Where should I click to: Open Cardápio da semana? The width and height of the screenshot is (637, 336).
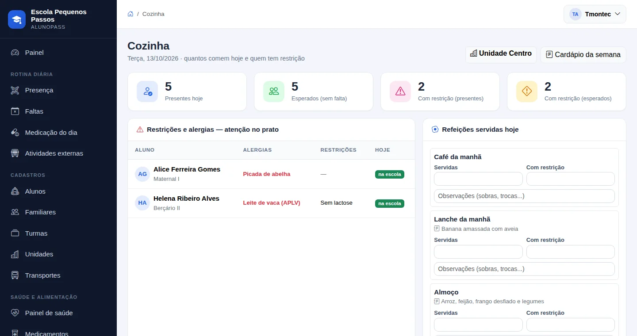pos(583,55)
